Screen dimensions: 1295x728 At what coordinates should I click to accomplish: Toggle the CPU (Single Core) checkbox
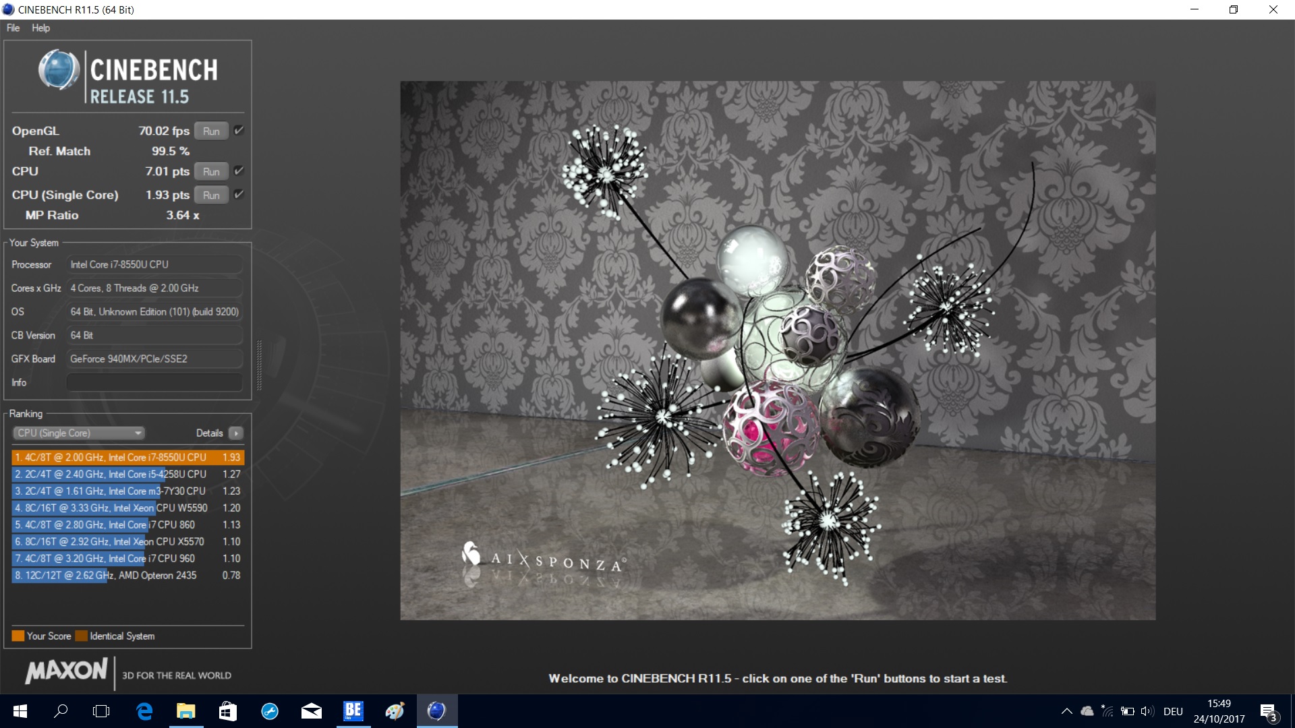238,195
